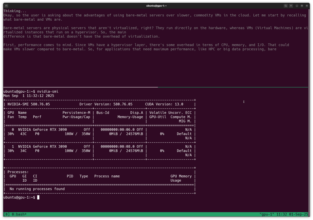Open the terminal search magnifier icon

286,5
